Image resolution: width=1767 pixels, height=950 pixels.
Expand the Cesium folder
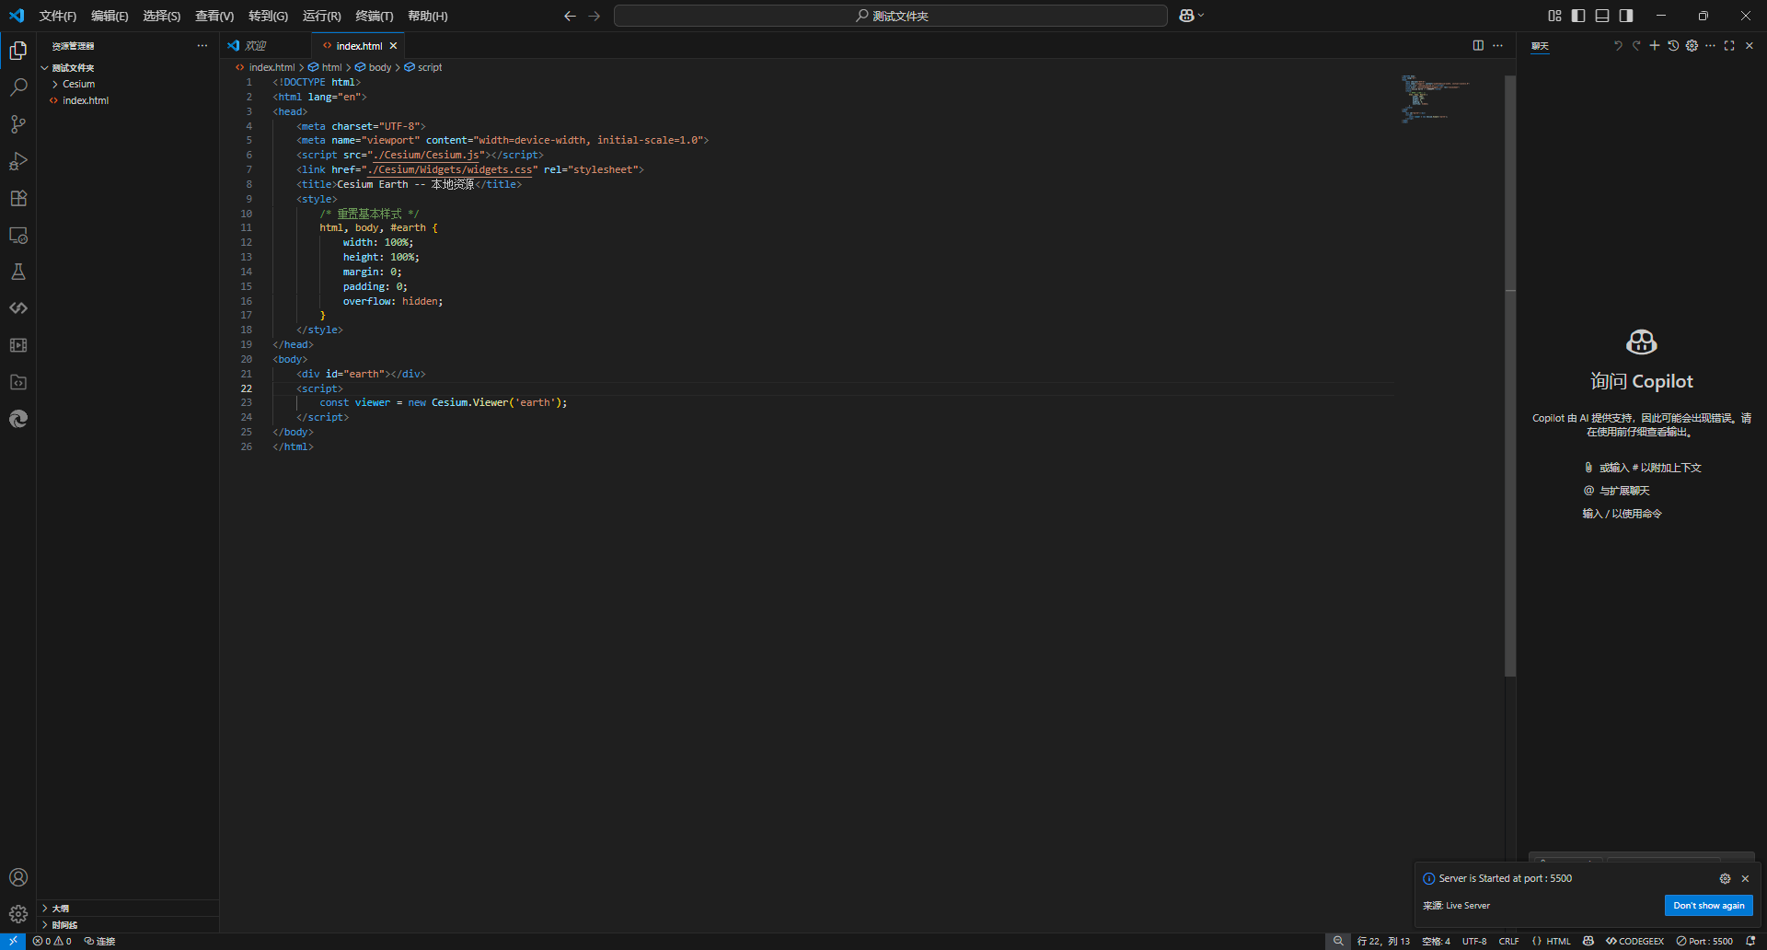coord(78,84)
